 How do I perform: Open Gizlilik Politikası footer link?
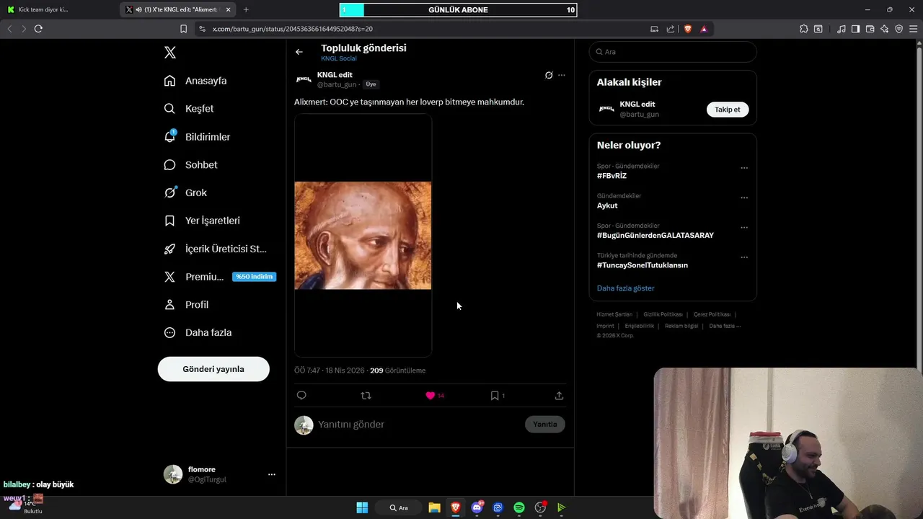tap(663, 314)
